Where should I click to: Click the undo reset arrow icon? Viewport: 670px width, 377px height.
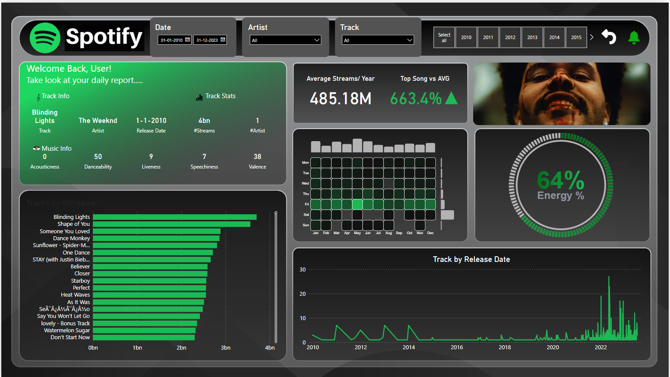tap(609, 37)
